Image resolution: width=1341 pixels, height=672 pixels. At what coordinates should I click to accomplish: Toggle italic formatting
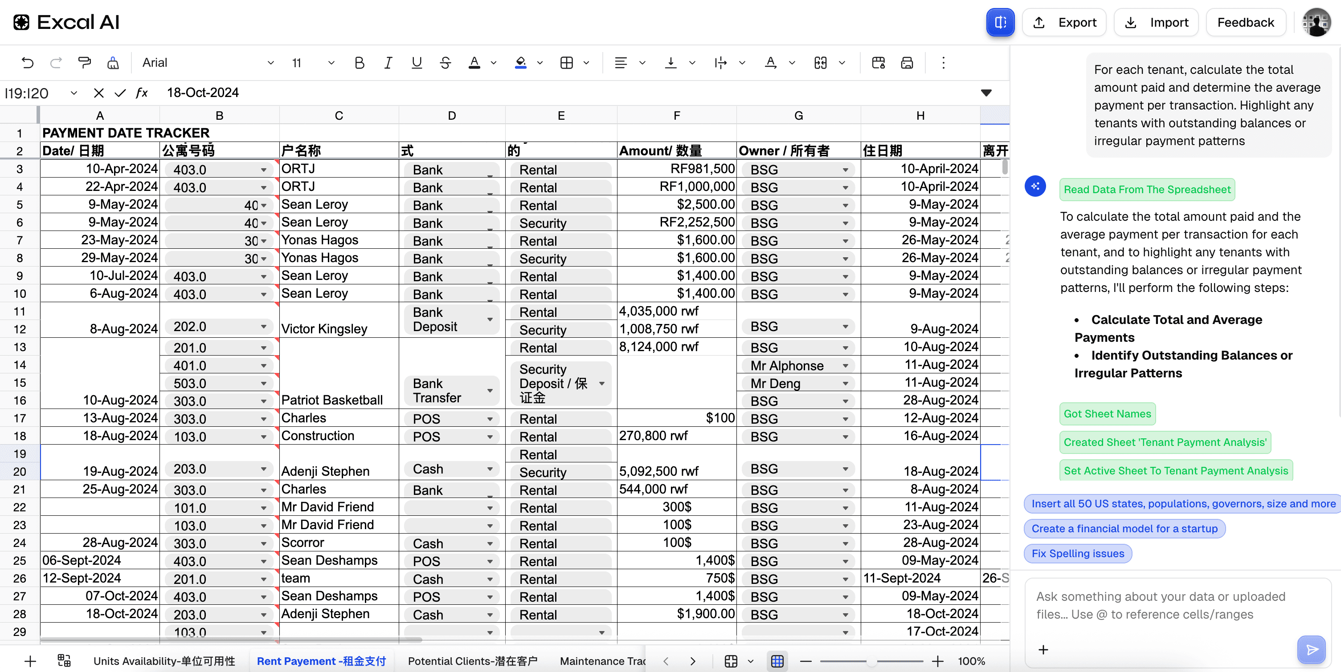click(x=388, y=63)
